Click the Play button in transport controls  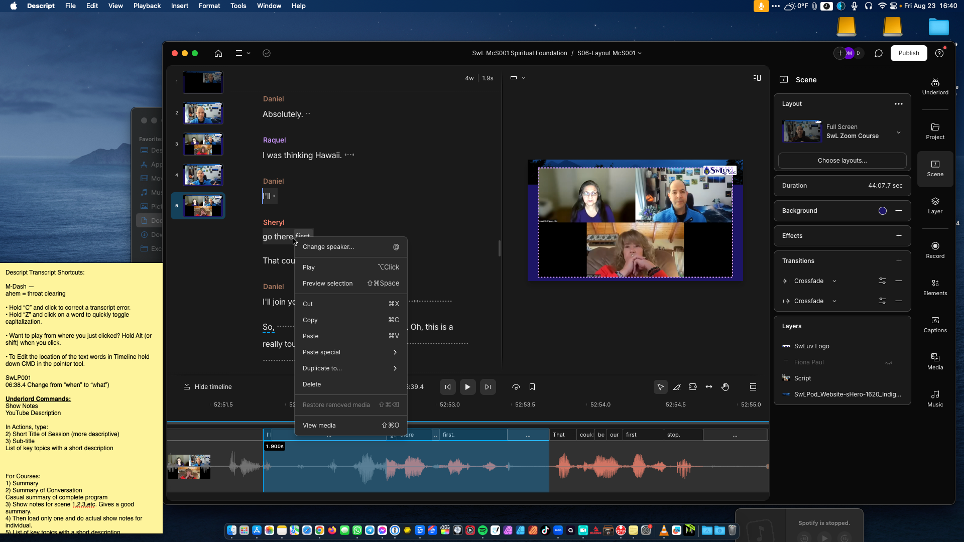467,387
